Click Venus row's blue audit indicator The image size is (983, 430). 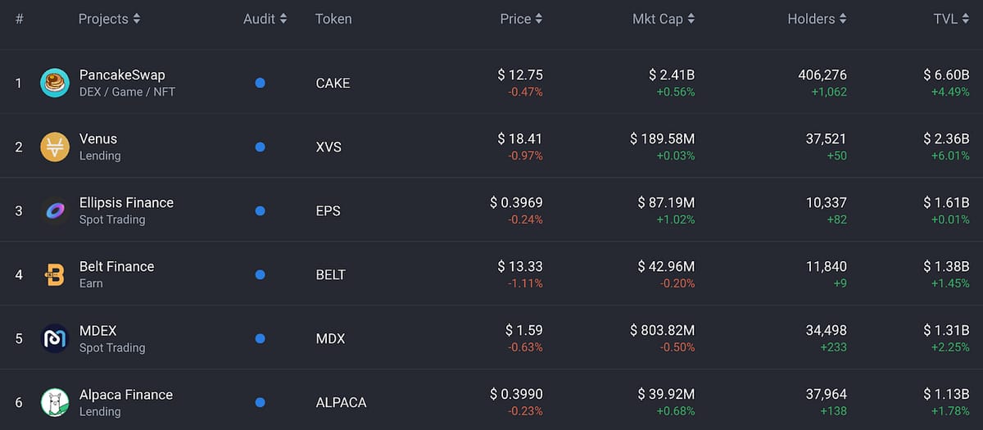pos(260,147)
